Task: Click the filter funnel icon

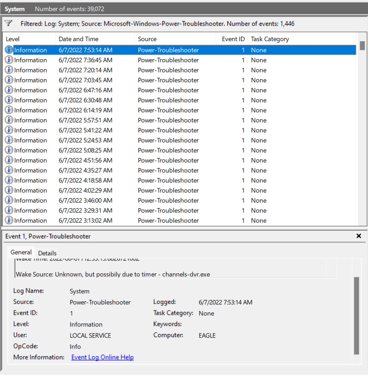Action: click(8, 24)
